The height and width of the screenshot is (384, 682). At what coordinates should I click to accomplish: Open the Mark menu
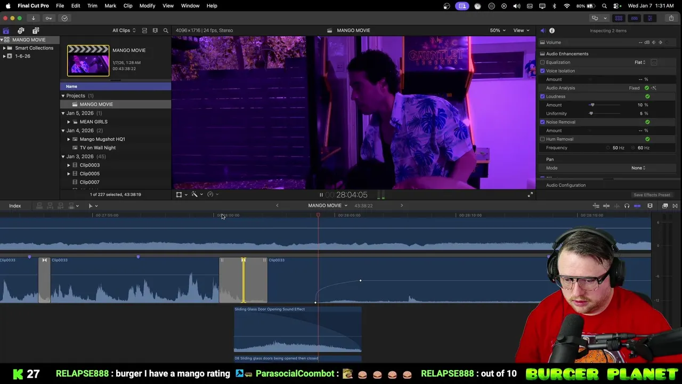pyautogui.click(x=110, y=6)
